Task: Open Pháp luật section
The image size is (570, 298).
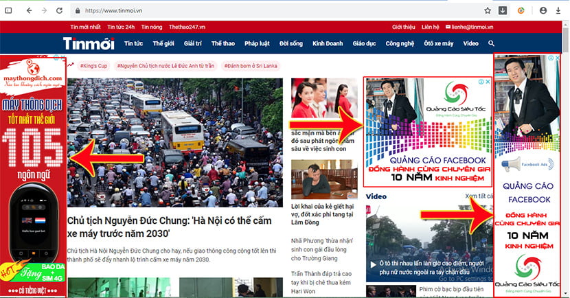Action: (257, 43)
